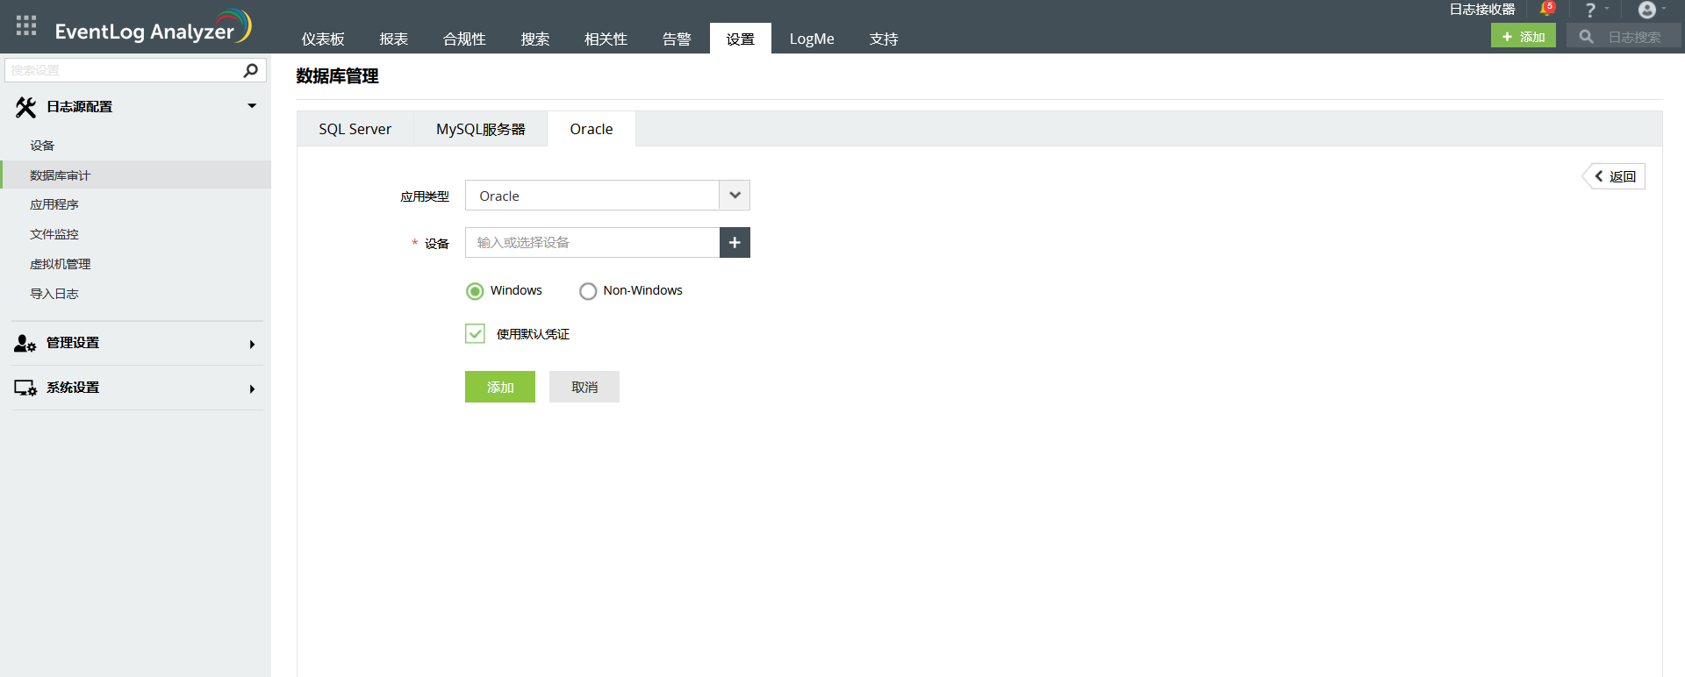
Task: Switch to the SQL Server tab
Action: pyautogui.click(x=355, y=129)
